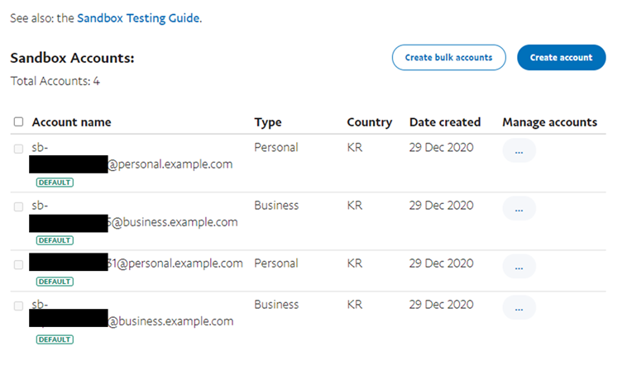Expand manage options for second personal account
Screen dimensions: 627x365
click(519, 267)
